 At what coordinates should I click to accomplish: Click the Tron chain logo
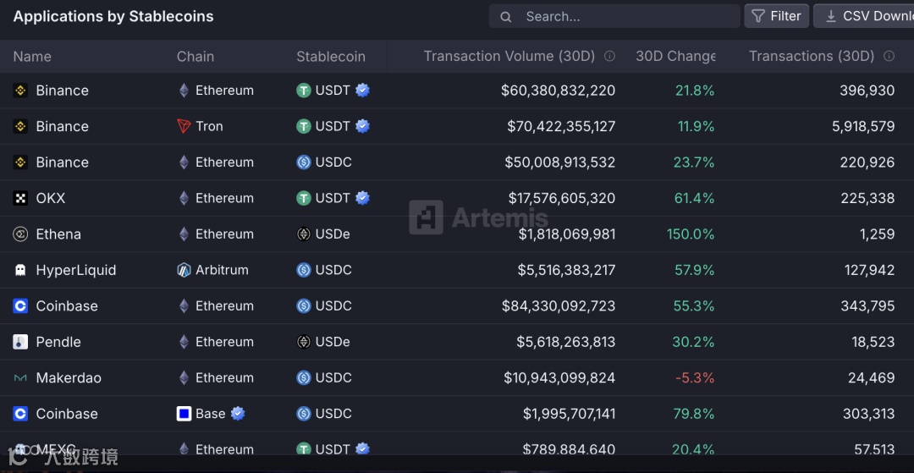[184, 126]
